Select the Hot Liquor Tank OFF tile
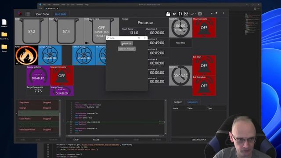Image resolution: width=281 pixels, height=158 pixels. 101,28
